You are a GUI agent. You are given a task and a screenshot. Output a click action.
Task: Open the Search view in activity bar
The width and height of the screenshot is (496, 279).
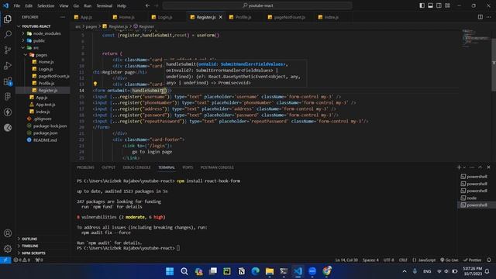[x=8, y=34]
